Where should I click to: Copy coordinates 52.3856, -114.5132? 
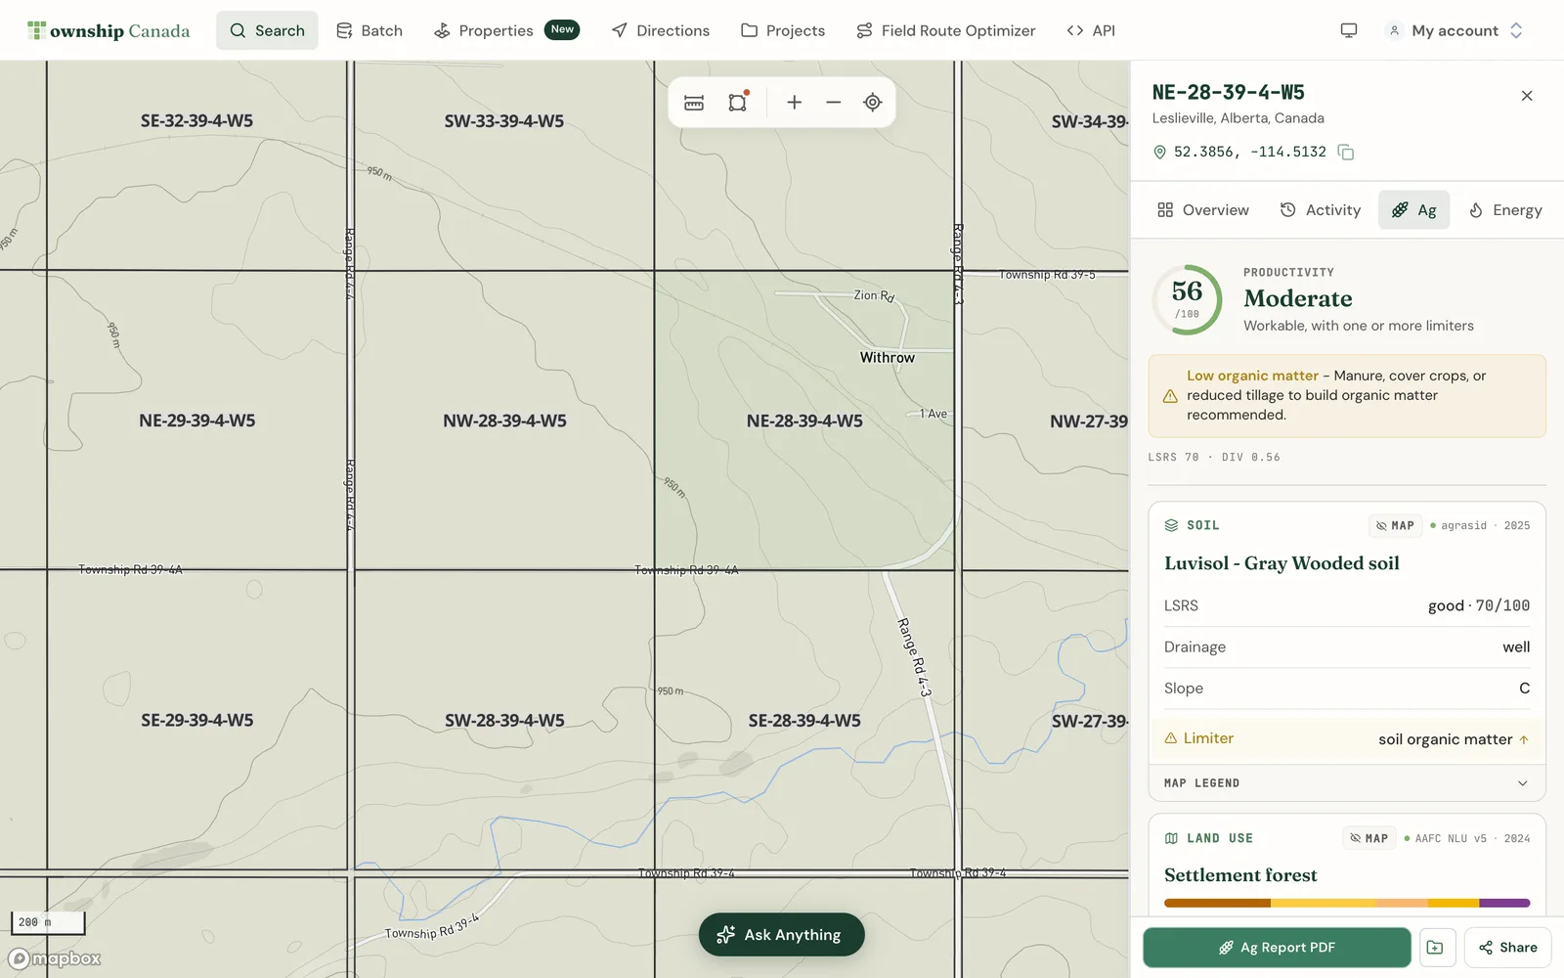coord(1346,153)
